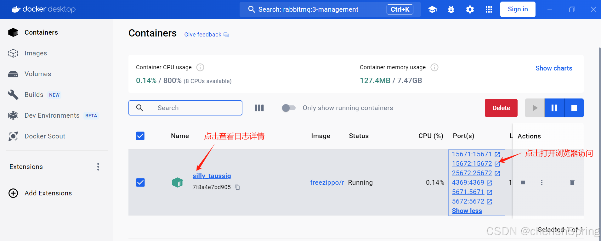This screenshot has height=241, width=601.
Task: Show memory usage info icon
Action: click(434, 67)
